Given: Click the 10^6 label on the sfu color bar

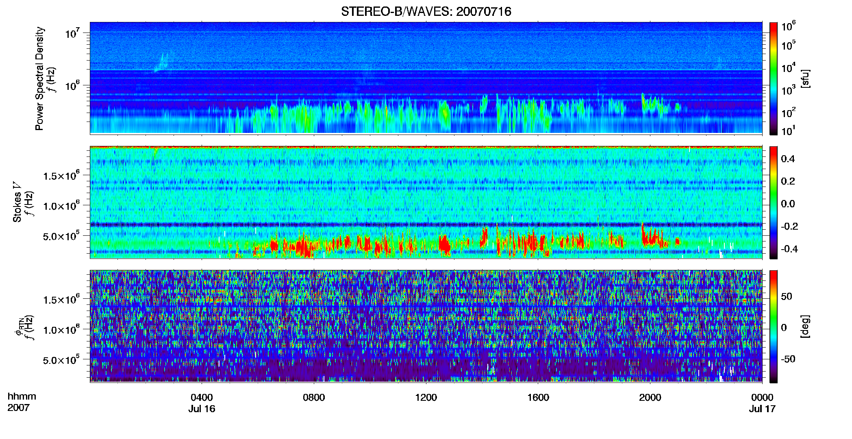Looking at the screenshot, I should [x=789, y=26].
